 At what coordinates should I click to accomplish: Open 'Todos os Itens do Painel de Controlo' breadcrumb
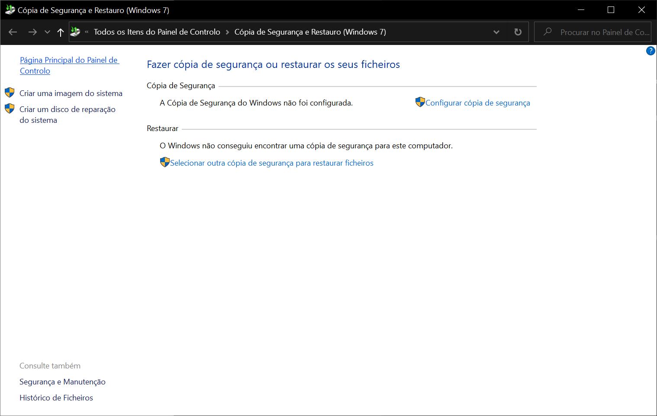[x=157, y=32]
